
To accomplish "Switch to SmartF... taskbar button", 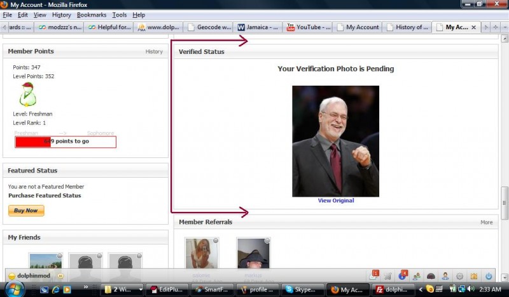I will click(x=213, y=289).
